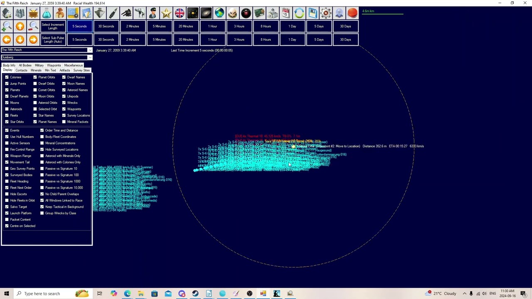Select 1 Hour sub-pulse length
Image resolution: width=532 pixels, height=299 pixels.
(212, 39)
